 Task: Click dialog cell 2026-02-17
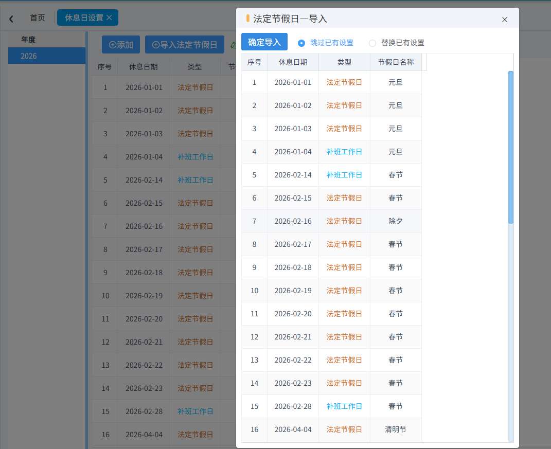click(293, 244)
